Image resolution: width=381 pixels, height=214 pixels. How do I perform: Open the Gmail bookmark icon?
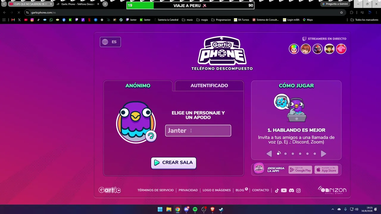click(13, 20)
